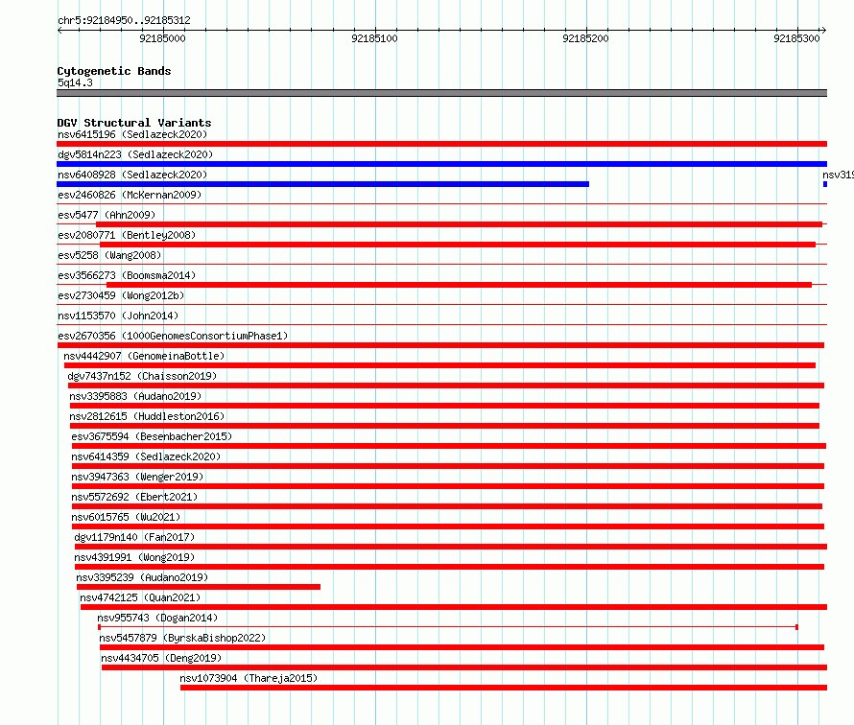This screenshot has height=725, width=854.
Task: Open the nsv4742125 (Quan2021) label
Action: 140,597
